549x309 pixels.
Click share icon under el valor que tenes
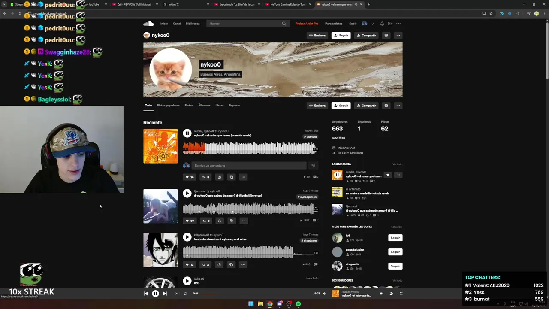(x=219, y=177)
